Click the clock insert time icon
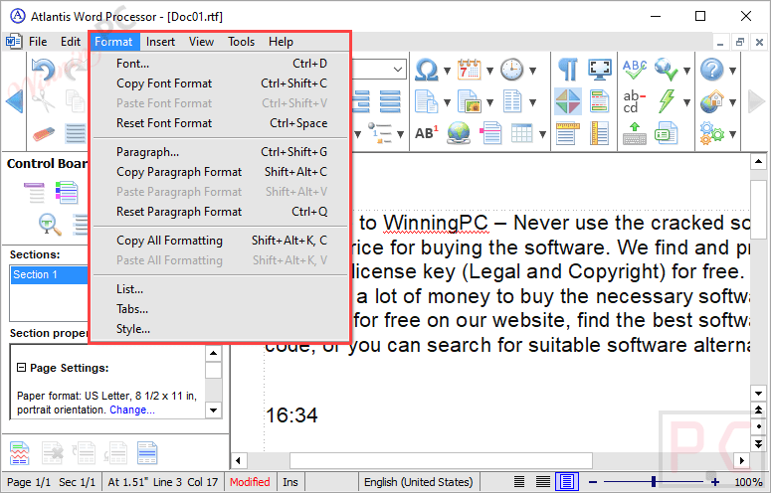Screen dimensions: 771x493 tap(512, 71)
